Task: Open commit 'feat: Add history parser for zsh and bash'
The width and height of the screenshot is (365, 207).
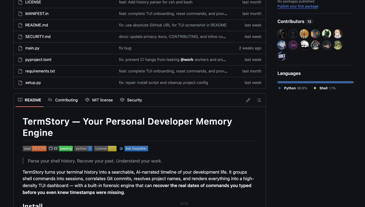Action: click(156, 2)
